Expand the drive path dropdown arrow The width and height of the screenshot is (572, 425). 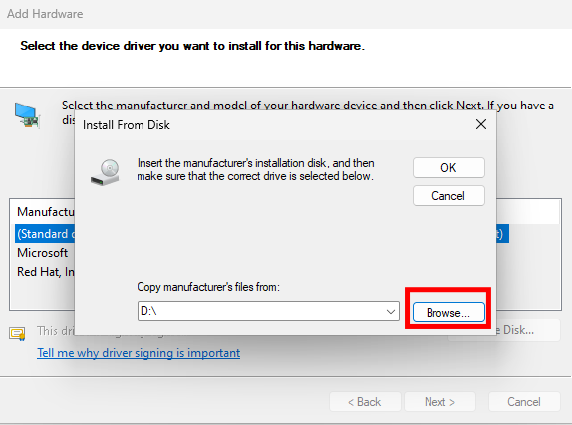pyautogui.click(x=391, y=312)
